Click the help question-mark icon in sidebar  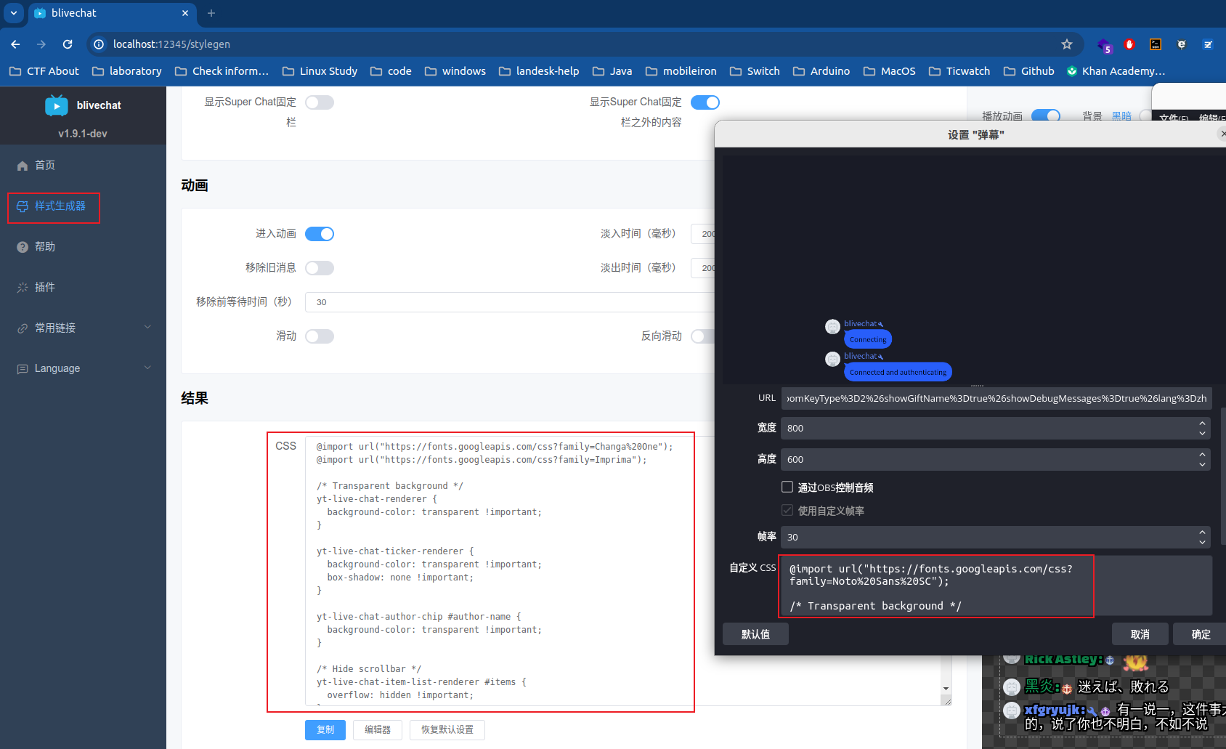point(23,247)
